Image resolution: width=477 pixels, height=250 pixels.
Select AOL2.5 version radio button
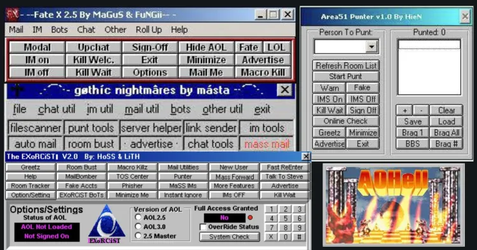tap(138, 217)
